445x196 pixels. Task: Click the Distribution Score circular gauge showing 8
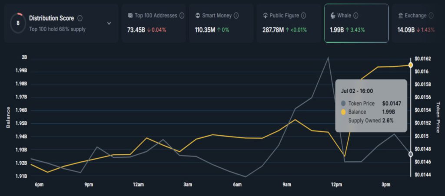coord(18,23)
